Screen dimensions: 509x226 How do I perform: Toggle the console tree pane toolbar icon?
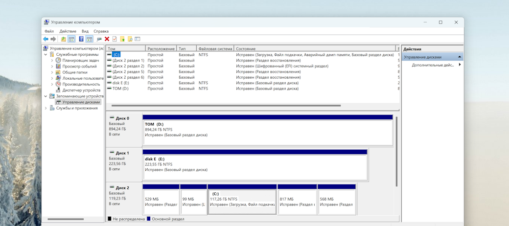71,39
